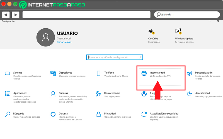Open the Actualización y seguridad label
Image resolution: width=223 pixels, height=139 pixels.
click(164, 113)
